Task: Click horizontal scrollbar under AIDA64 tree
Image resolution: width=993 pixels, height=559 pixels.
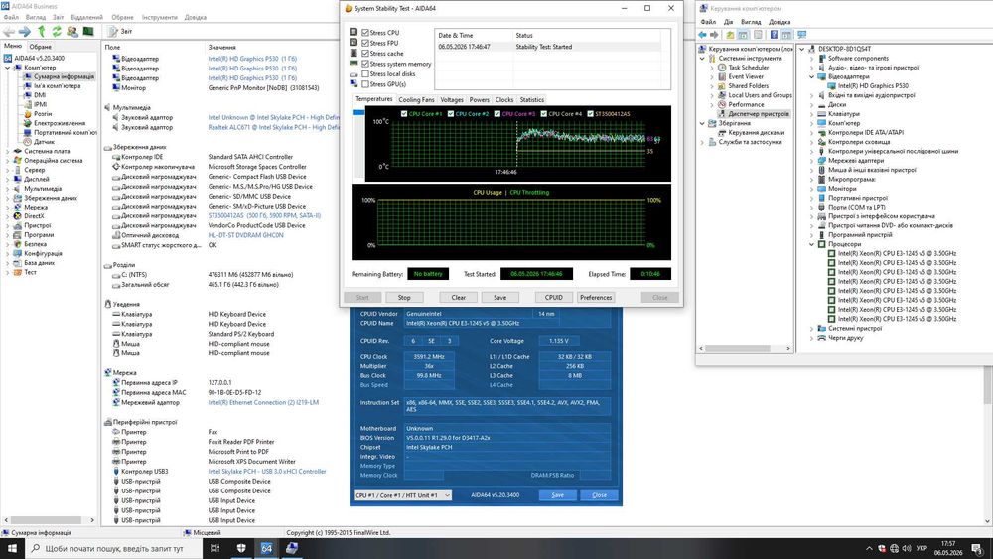Action: pyautogui.click(x=49, y=520)
